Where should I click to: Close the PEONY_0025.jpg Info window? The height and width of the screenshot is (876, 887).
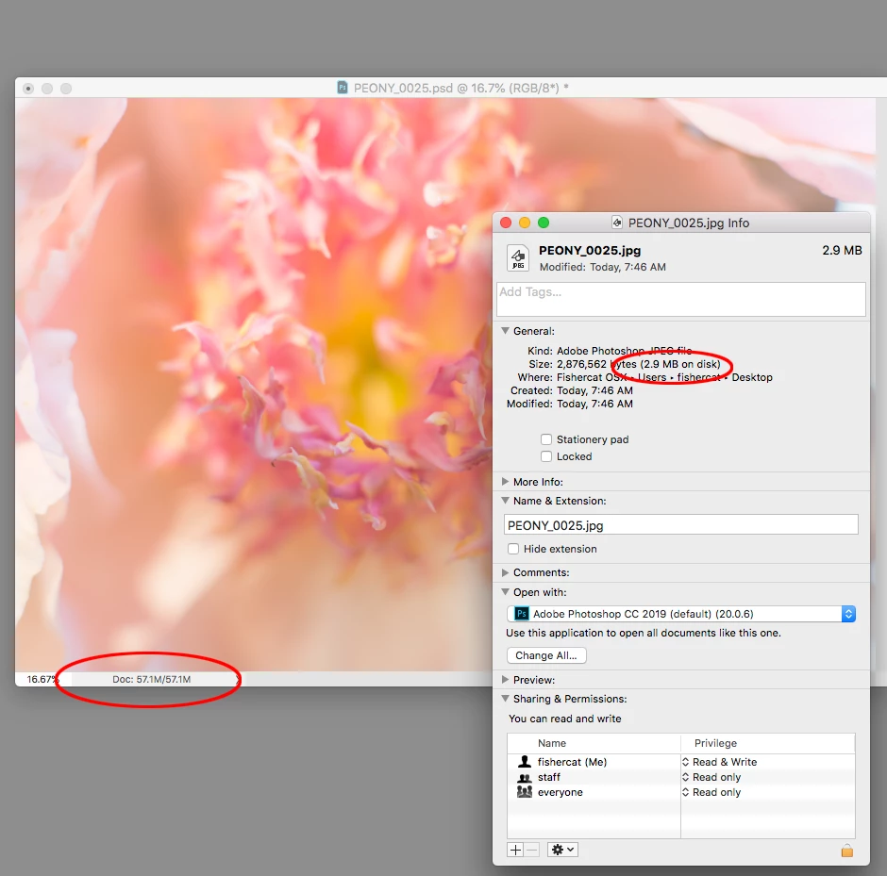pos(506,223)
